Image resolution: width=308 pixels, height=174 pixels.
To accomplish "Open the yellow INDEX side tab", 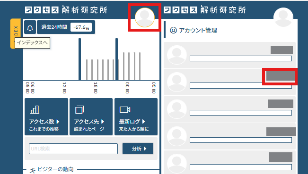I will [16, 33].
